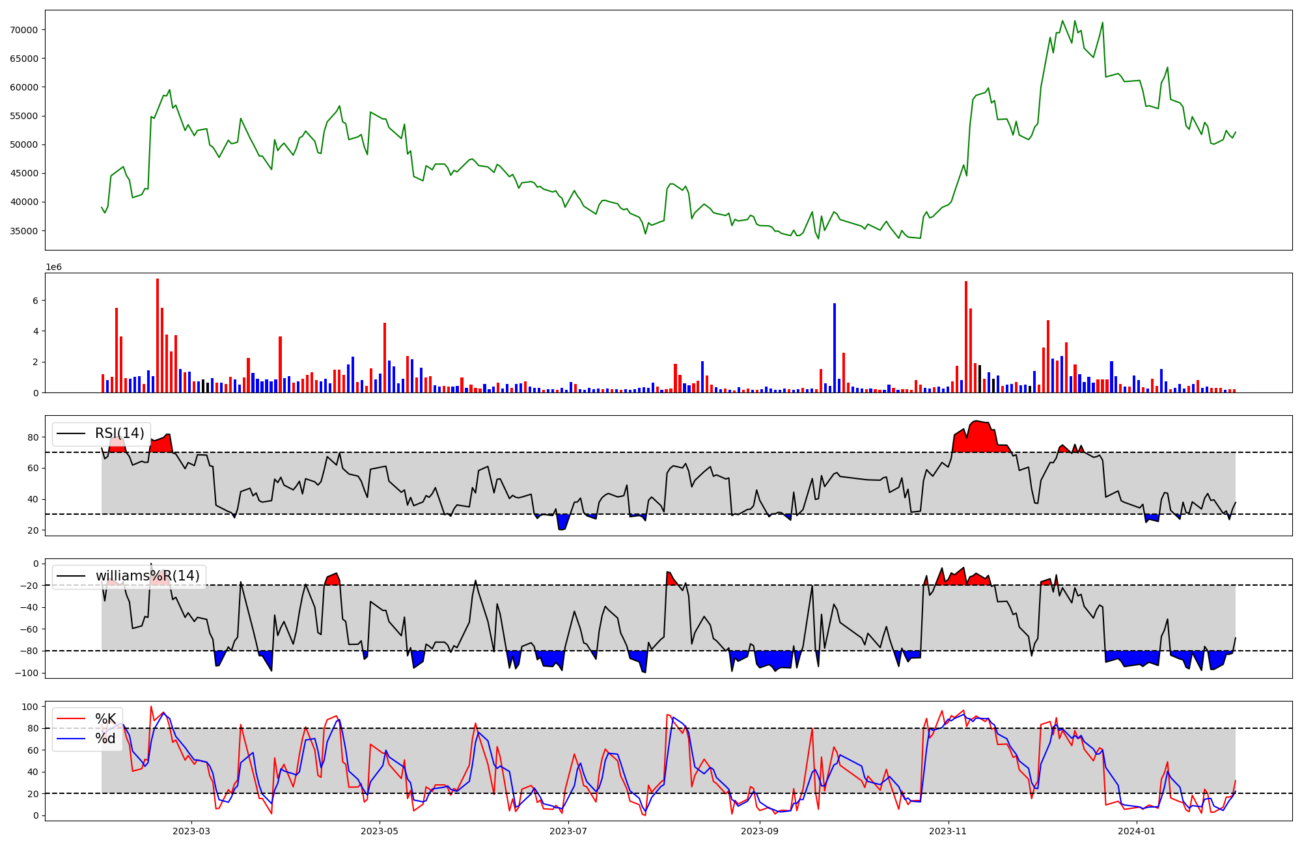1302x846 pixels.
Task: Click the williams%R(14) legend label
Action: 147,576
